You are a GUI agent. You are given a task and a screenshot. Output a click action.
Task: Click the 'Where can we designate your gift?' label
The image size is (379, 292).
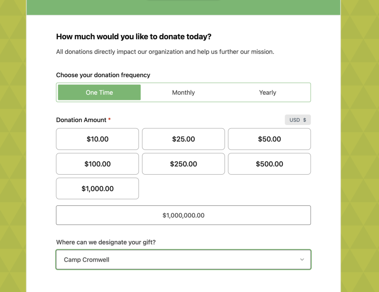106,242
